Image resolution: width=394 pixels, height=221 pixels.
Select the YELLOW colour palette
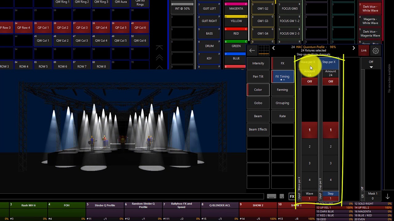tap(236, 21)
